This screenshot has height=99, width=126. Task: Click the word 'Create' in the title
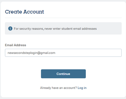pyautogui.click(x=14, y=12)
